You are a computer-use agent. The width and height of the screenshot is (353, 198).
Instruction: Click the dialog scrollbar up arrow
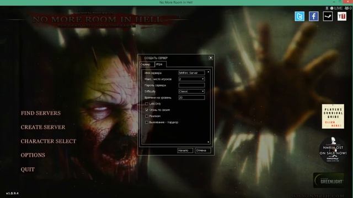pyautogui.click(x=208, y=72)
